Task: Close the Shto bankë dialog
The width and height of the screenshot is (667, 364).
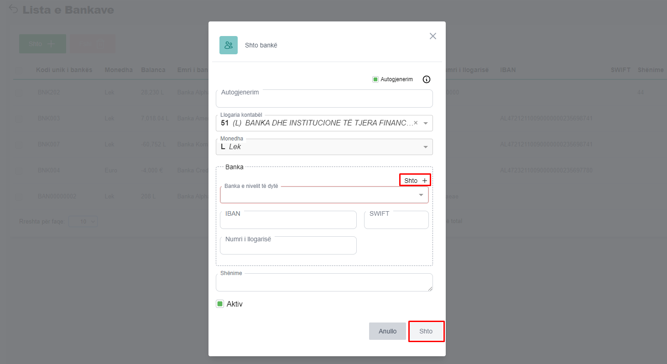Action: pyautogui.click(x=433, y=36)
